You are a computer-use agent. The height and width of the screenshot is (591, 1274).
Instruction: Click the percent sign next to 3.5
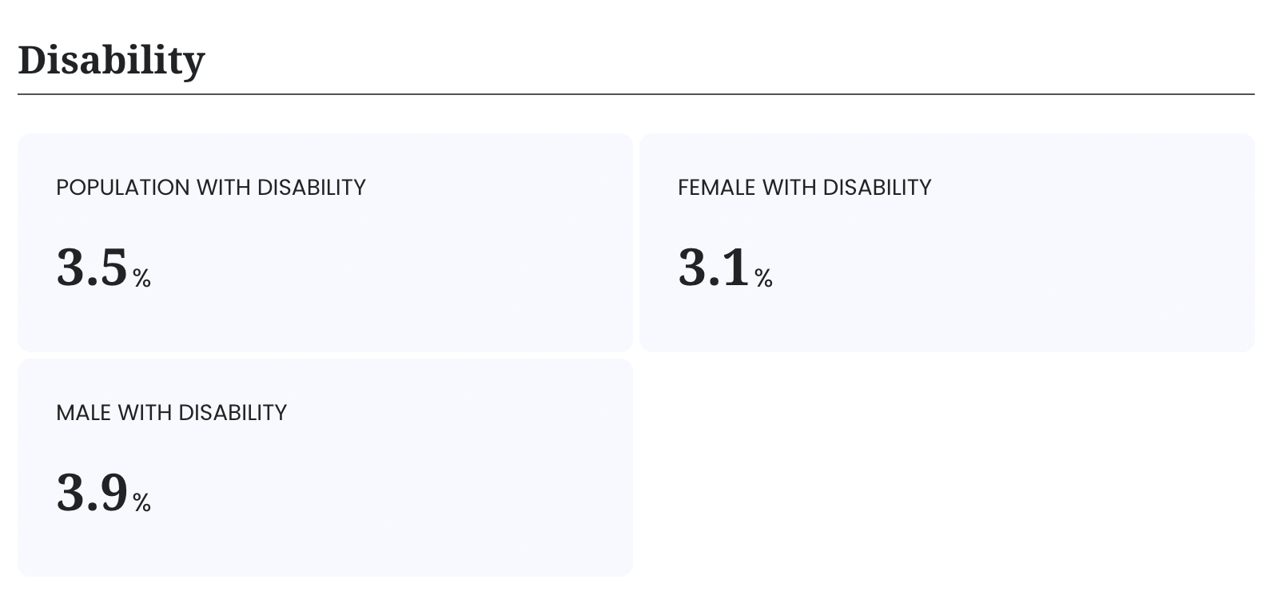pyautogui.click(x=141, y=278)
